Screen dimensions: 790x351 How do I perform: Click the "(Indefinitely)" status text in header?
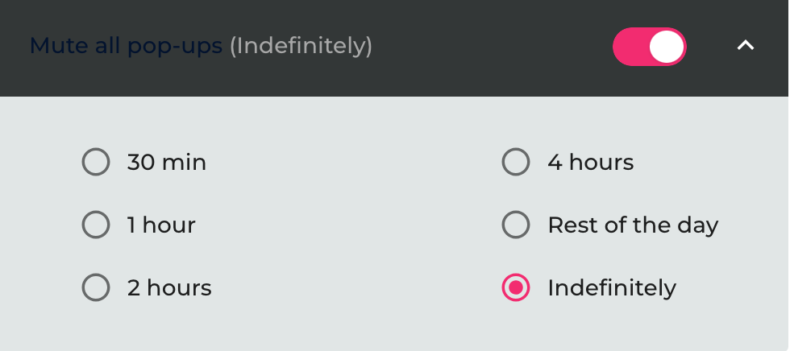pyautogui.click(x=301, y=46)
